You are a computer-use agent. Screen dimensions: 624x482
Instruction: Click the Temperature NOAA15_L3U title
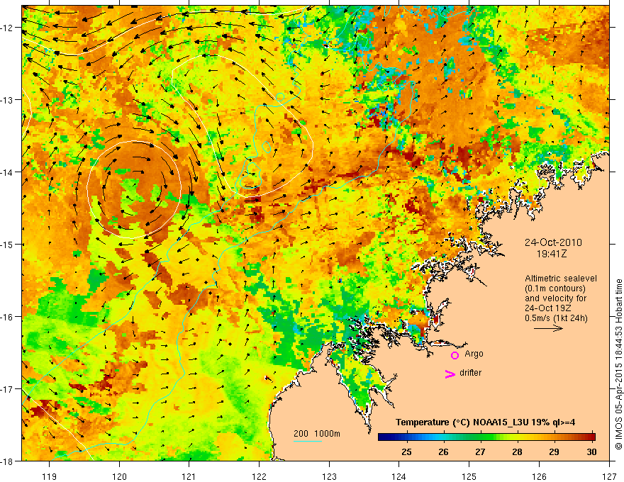[485, 422]
